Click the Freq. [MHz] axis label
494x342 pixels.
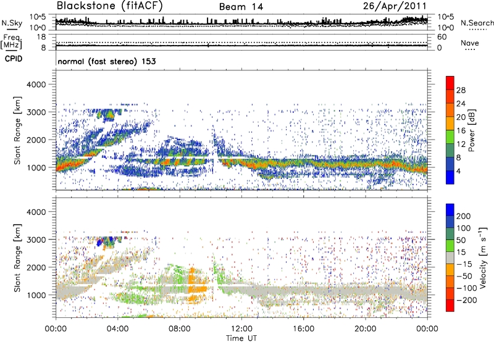11,41
